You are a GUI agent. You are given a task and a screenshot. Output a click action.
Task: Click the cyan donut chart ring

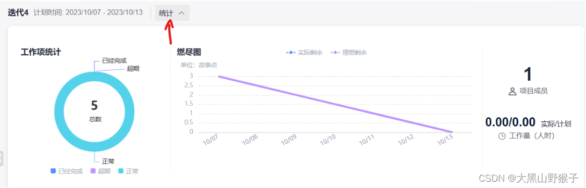pyautogui.click(x=59, y=111)
